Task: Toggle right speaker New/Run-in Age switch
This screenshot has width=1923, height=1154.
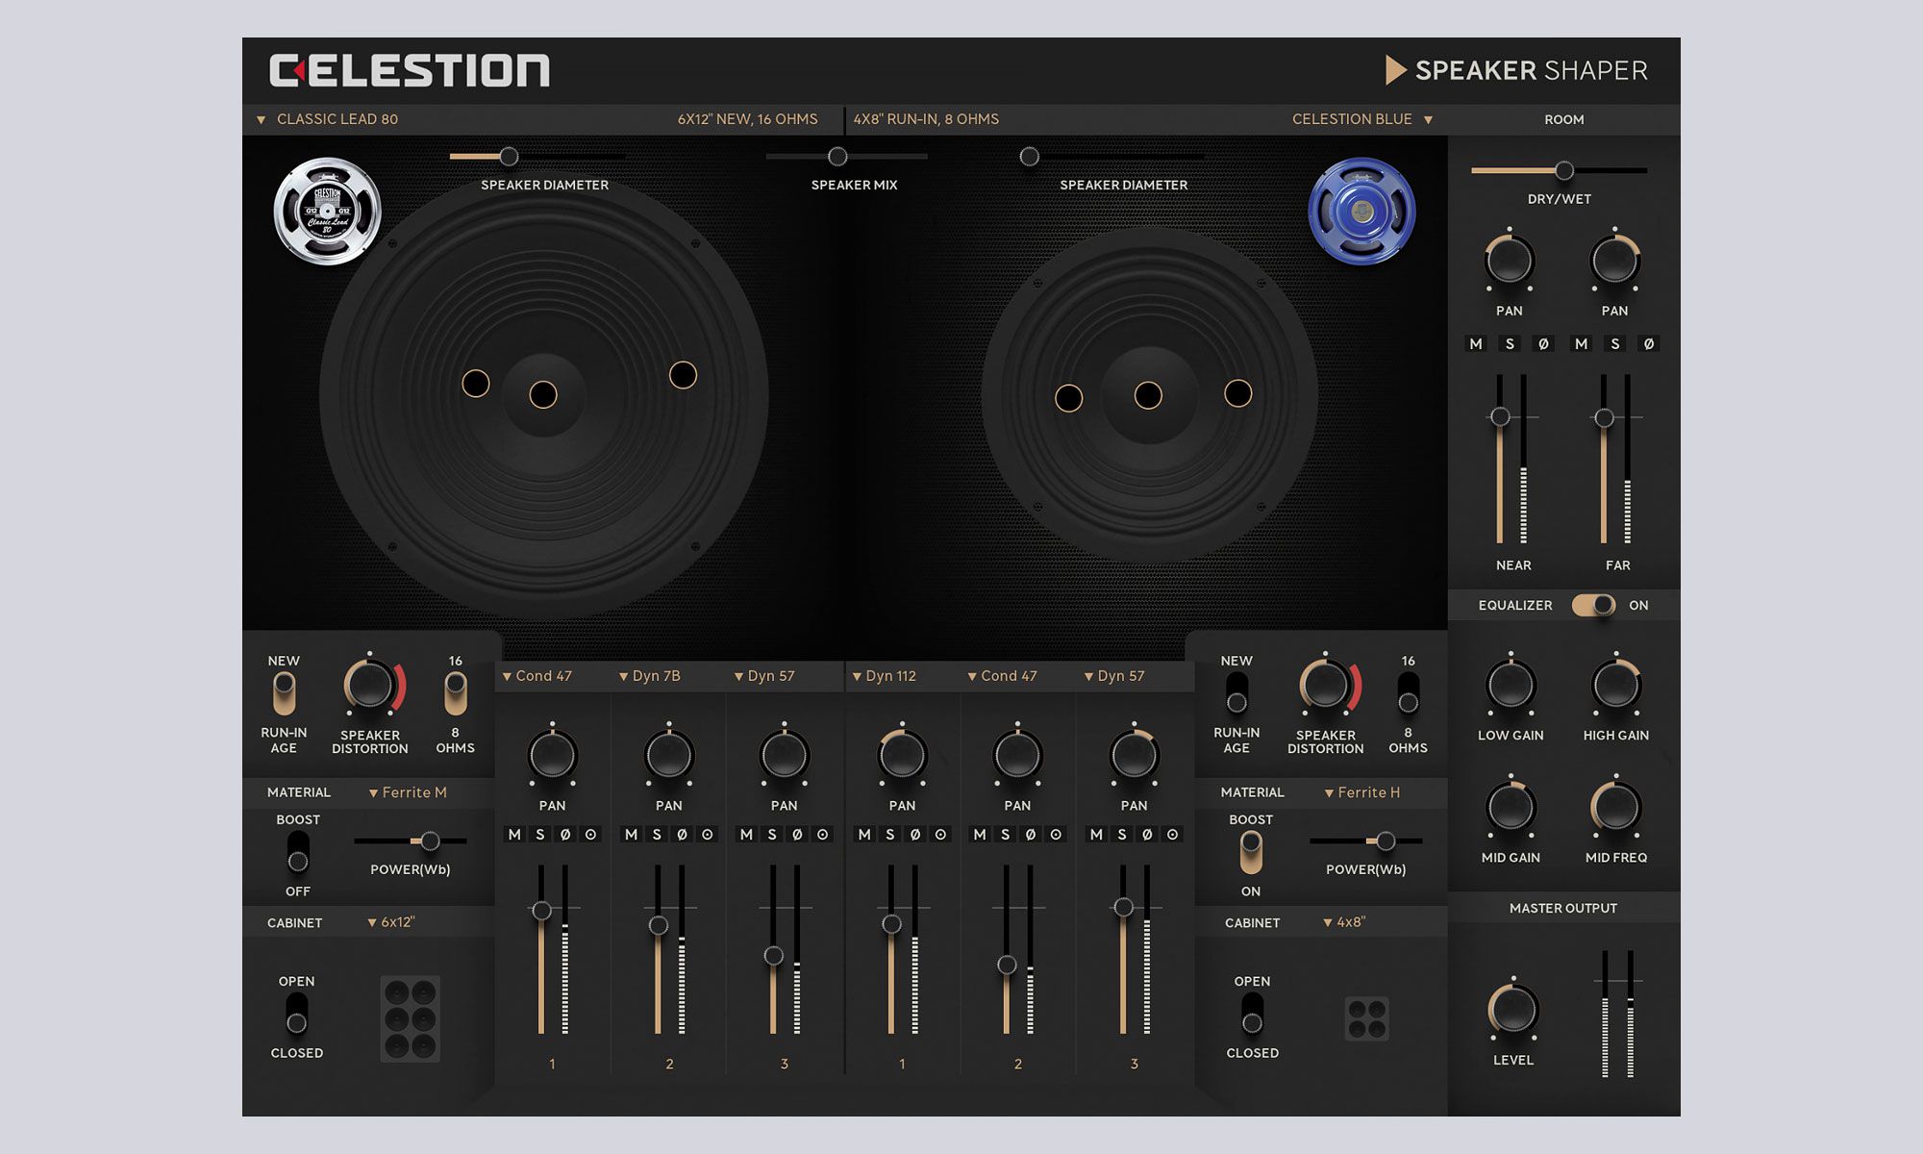Action: (x=1237, y=694)
